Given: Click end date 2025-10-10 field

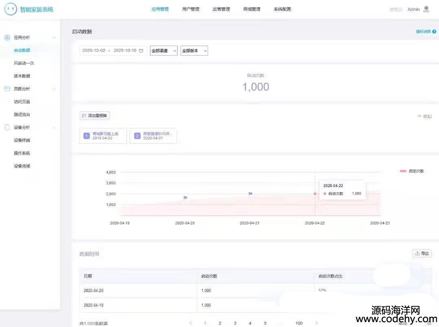Looking at the screenshot, I should pos(125,50).
